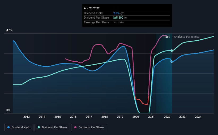This screenshot has width=218, height=135.
Task: Click the 2020 x-axis label
Action: point(136,117)
